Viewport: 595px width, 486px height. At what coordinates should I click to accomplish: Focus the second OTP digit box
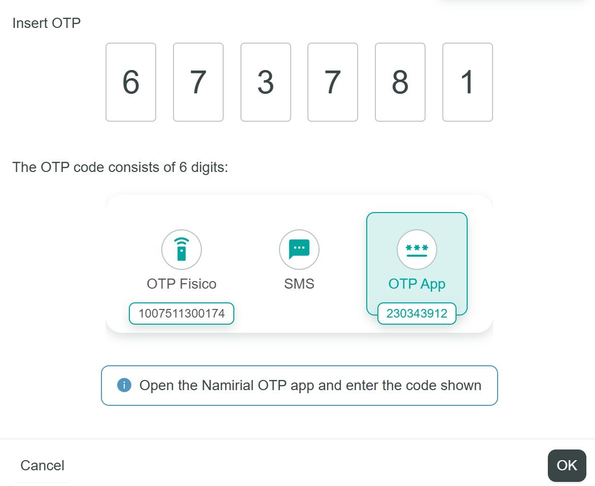(x=198, y=82)
